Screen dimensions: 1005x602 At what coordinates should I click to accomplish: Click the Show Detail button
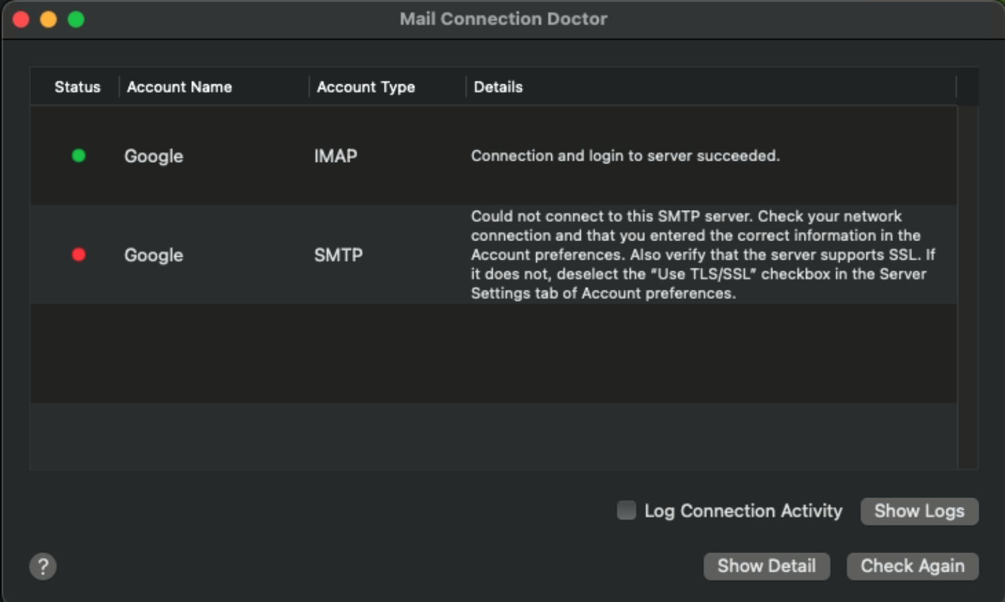tap(766, 566)
